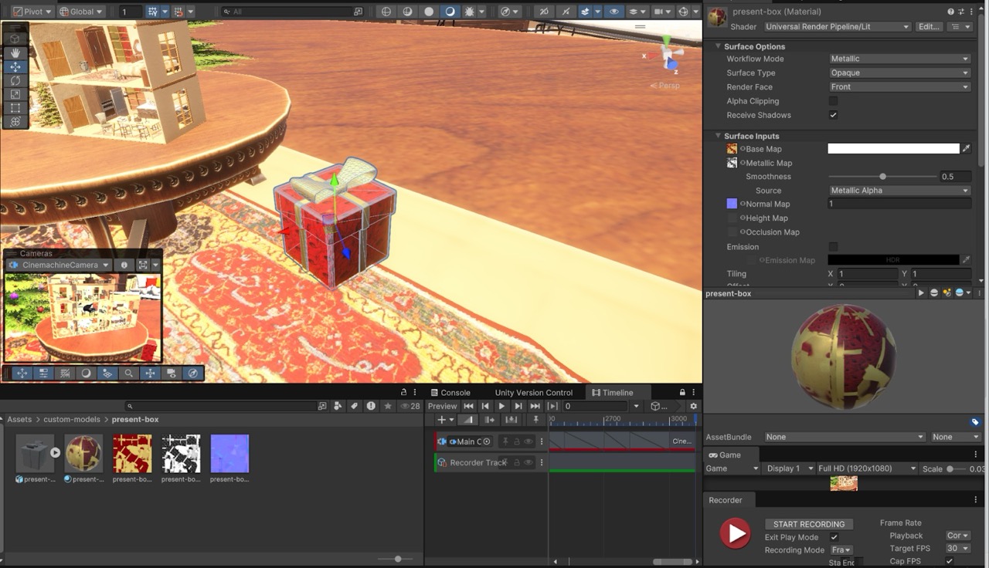Select the Hand view tool
Image resolution: width=989 pixels, height=568 pixels.
click(x=15, y=52)
